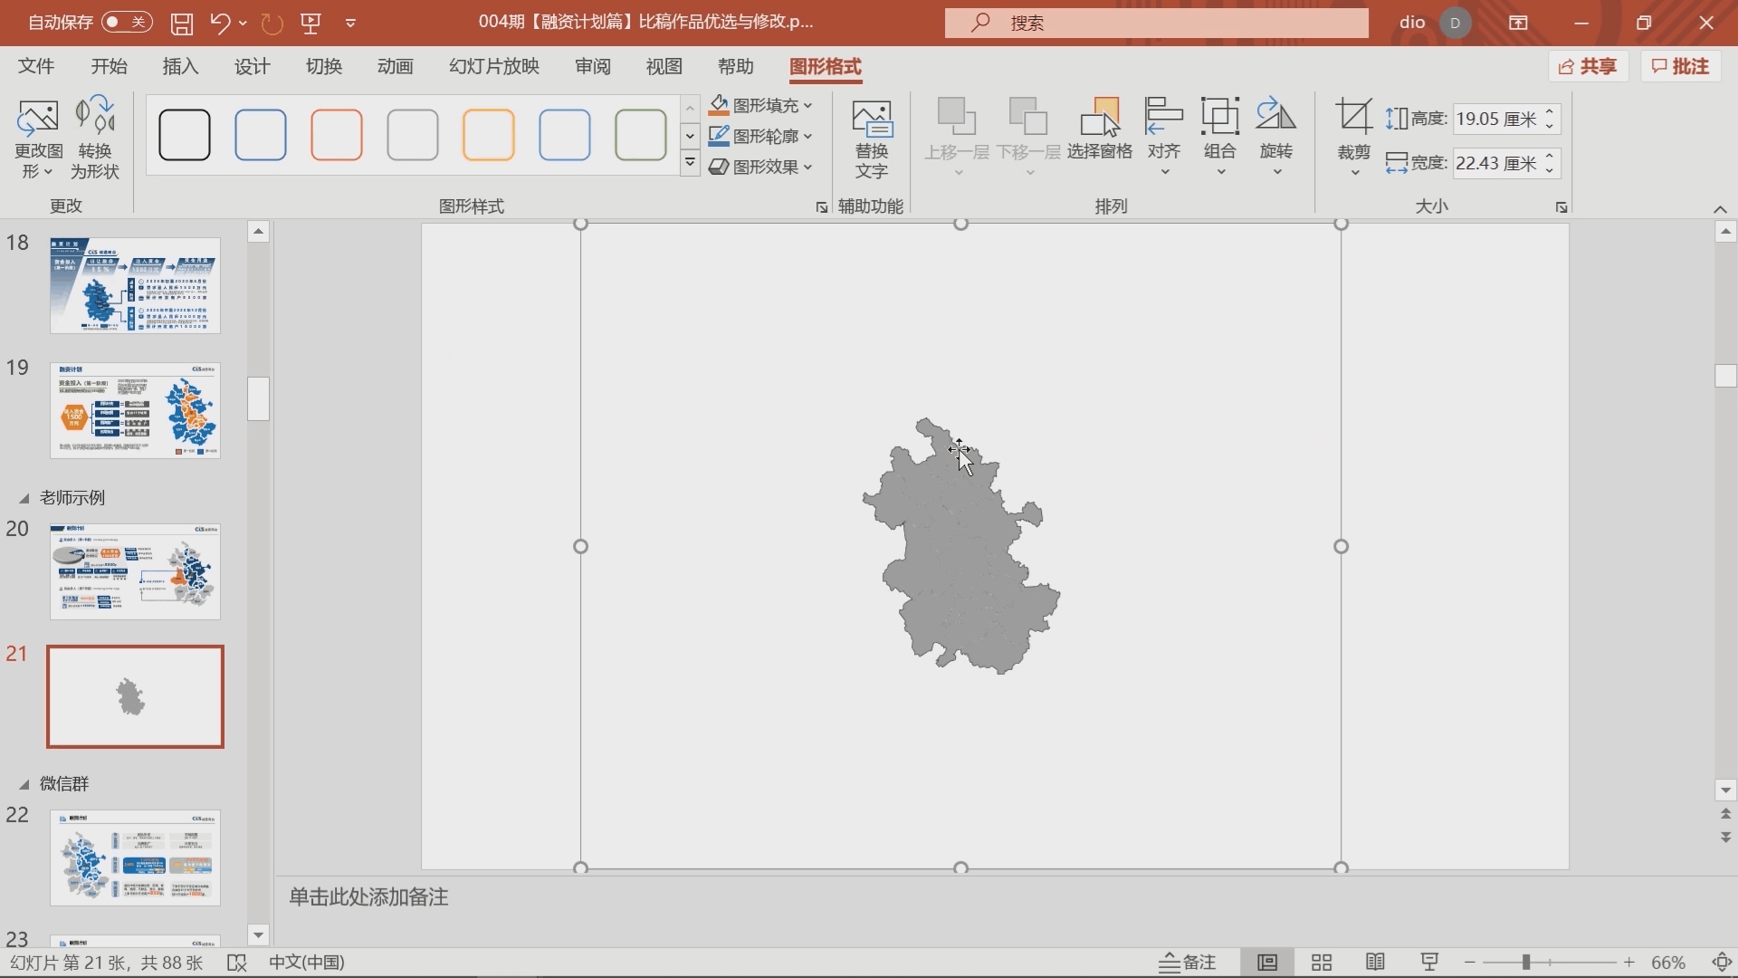Increase height with up stepper arrow
Screen dimensions: 1738x978
tap(1551, 112)
